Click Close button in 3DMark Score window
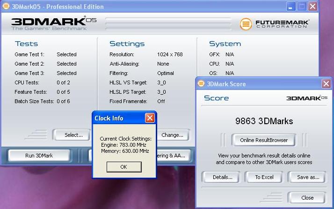The image size is (334, 209). [x=307, y=198]
